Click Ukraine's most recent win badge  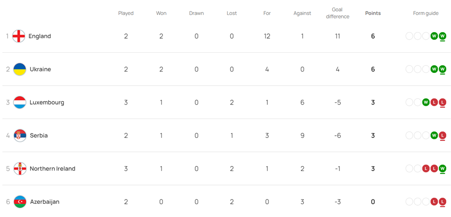click(x=443, y=69)
